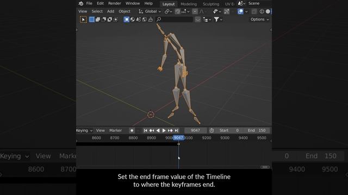Screen dimensions: 348x195
Task: Click the current frame field showing 9047
Action: [196, 131]
